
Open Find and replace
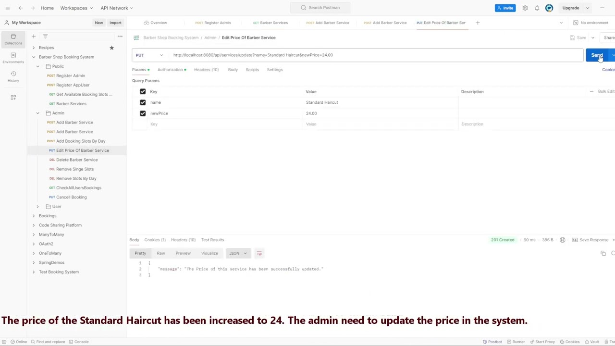48,342
